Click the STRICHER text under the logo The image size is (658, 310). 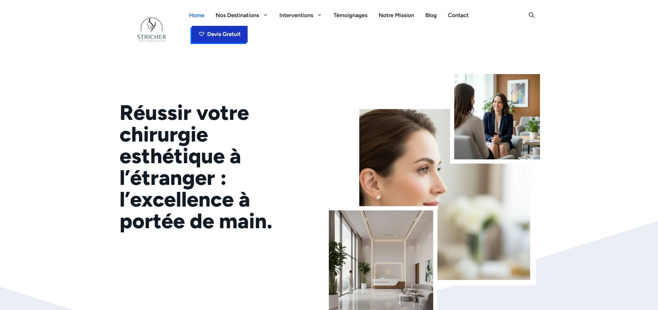tap(152, 37)
